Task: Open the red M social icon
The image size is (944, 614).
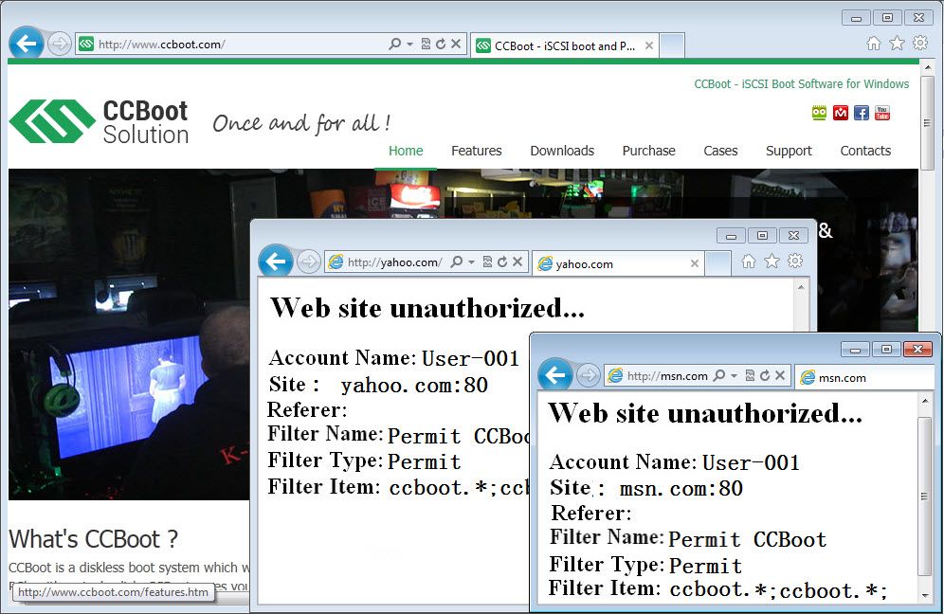Action: pos(841,113)
